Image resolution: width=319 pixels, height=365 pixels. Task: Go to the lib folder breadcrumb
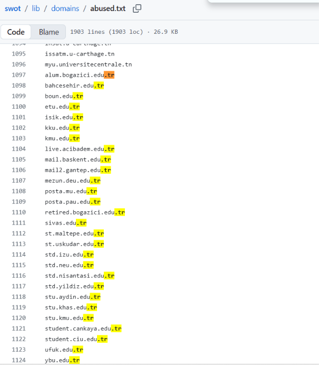tap(36, 8)
